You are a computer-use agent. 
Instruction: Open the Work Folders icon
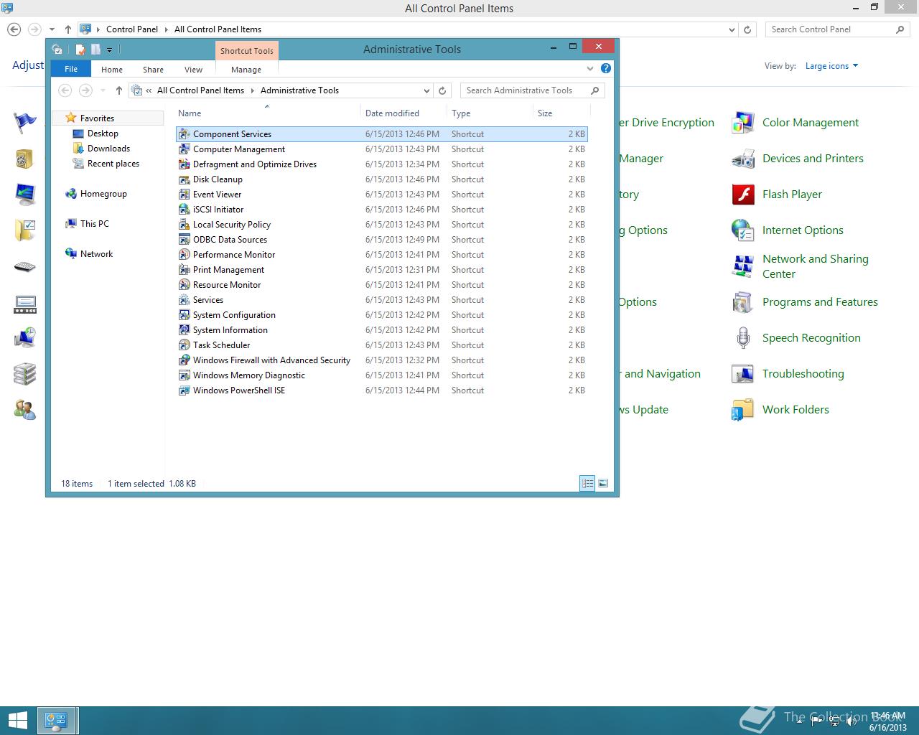click(x=742, y=410)
